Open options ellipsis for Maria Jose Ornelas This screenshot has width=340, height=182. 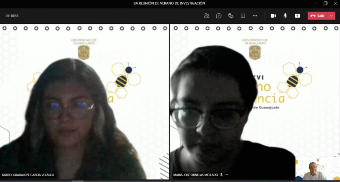point(226,175)
